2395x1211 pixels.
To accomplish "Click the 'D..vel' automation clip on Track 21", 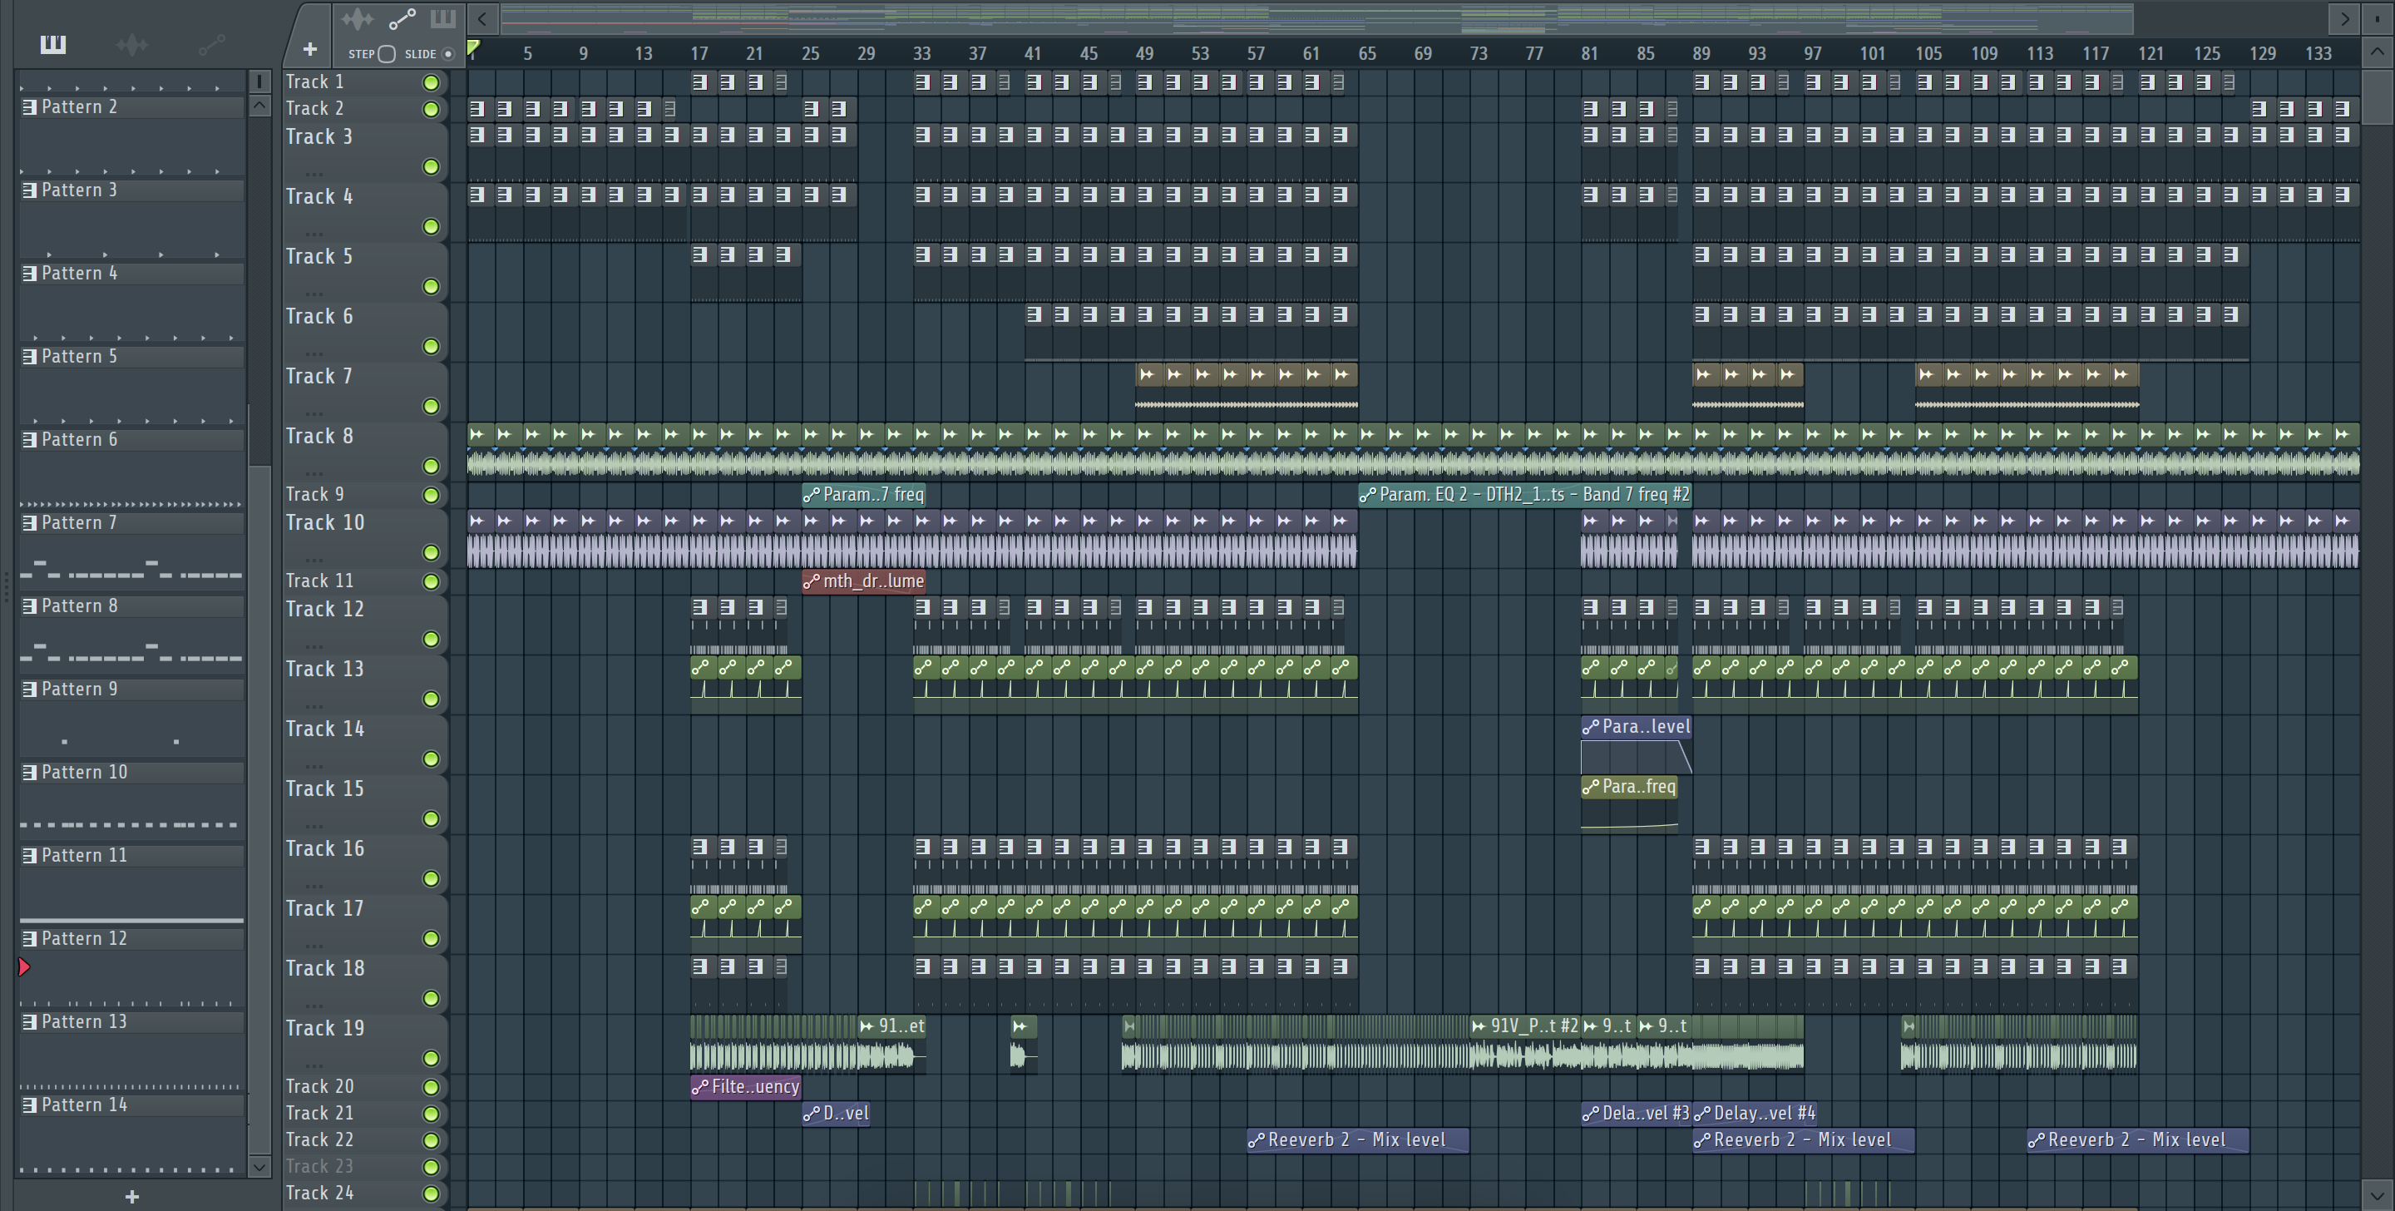I will (x=836, y=1114).
